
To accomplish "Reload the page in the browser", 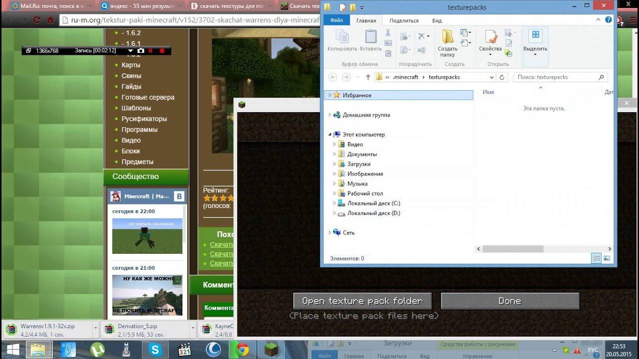I will click(37, 20).
